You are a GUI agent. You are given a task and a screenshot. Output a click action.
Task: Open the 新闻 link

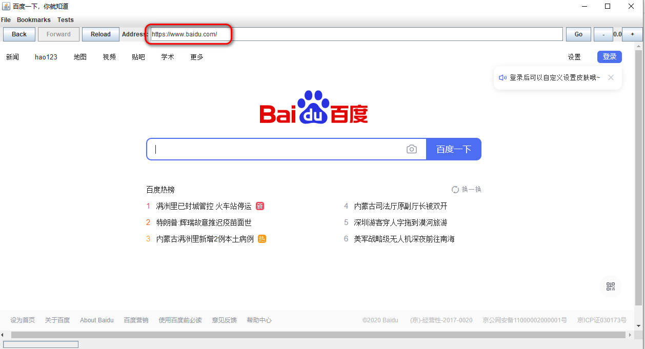point(12,57)
